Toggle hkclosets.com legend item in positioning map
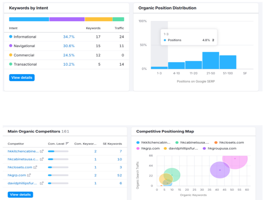Screen dimensions: 267x200 click(229, 142)
